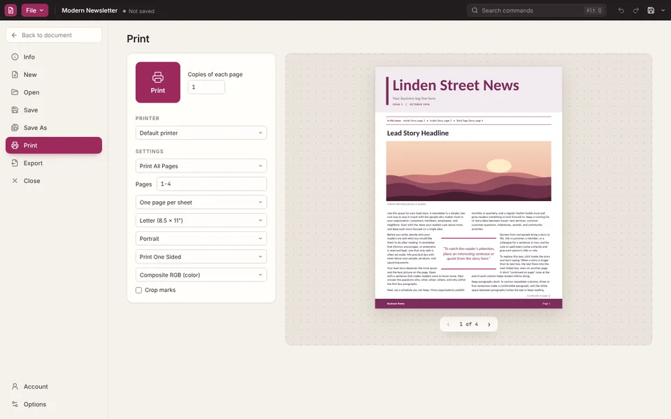The height and width of the screenshot is (419, 671).
Task: Click the Open folder icon
Action: pyautogui.click(x=15, y=92)
